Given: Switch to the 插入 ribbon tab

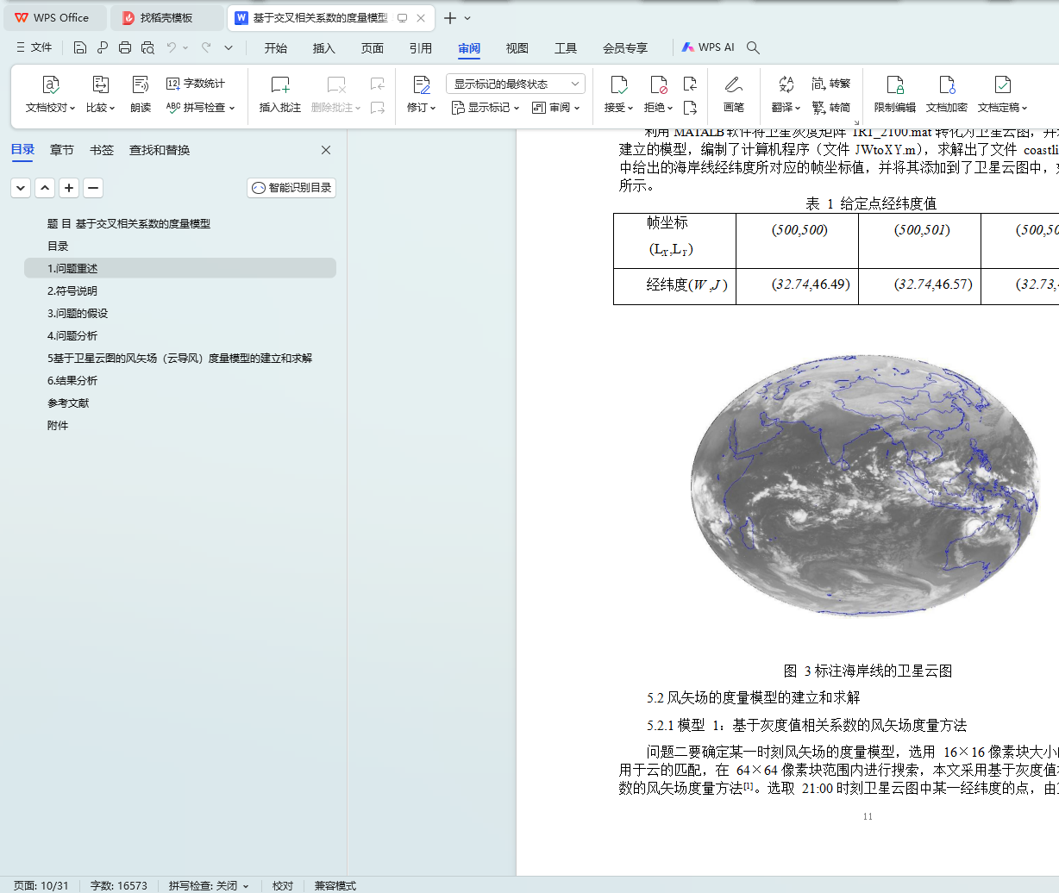Looking at the screenshot, I should pos(324,48).
